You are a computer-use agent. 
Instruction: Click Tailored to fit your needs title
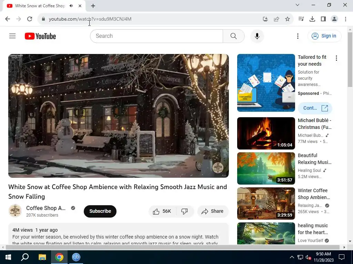tap(312, 60)
